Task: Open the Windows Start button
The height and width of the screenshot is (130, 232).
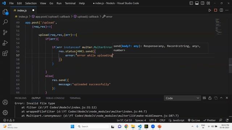Action: tap(72, 126)
